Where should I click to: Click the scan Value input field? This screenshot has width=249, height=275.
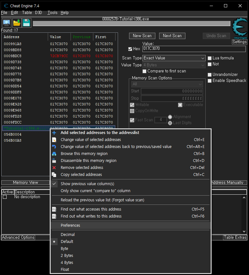tap(194, 49)
